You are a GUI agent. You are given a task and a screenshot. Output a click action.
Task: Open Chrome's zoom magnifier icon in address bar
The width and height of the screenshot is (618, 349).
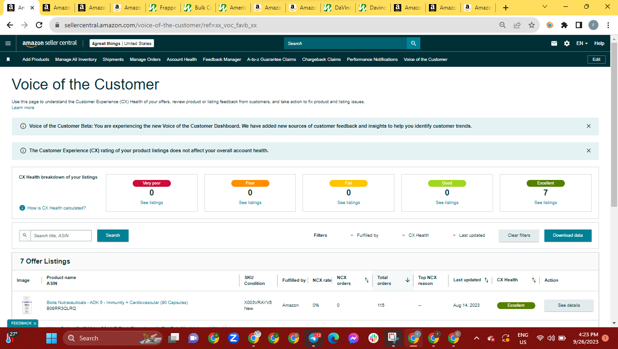coord(502,25)
